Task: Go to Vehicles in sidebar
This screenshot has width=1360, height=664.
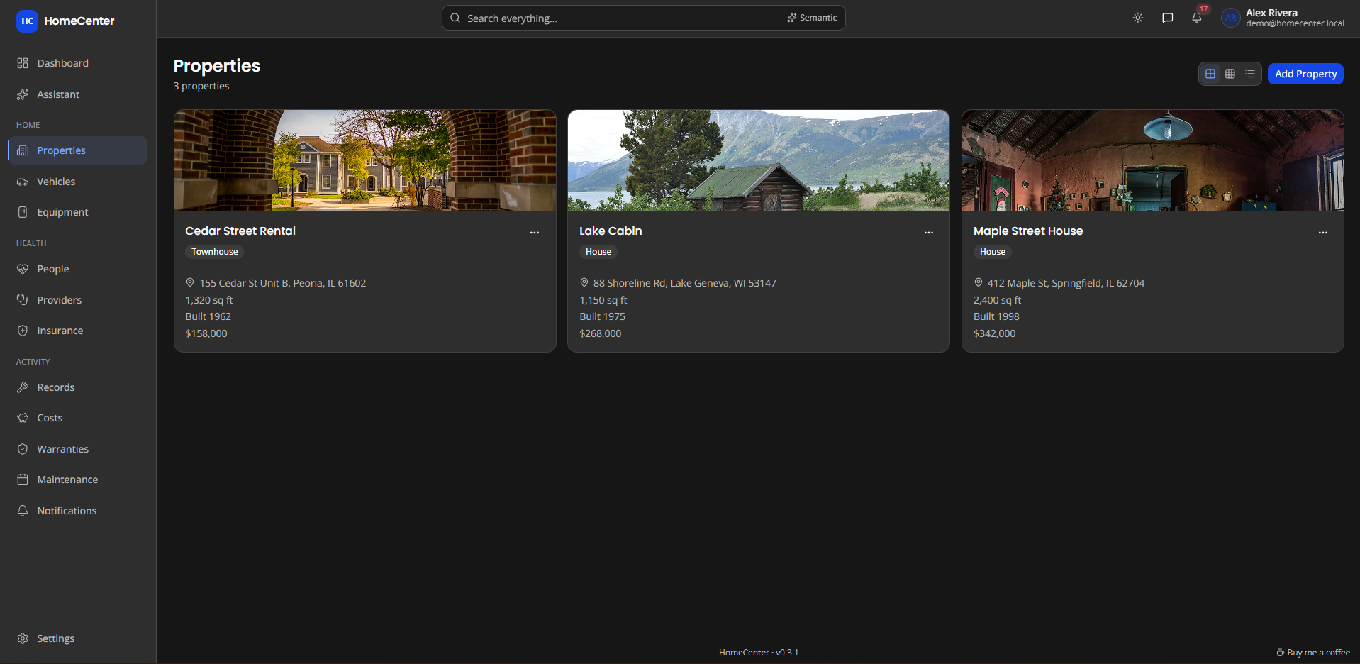Action: [77, 182]
